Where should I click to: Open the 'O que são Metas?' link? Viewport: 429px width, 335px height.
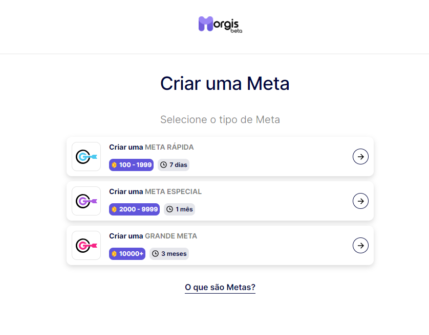(x=220, y=288)
